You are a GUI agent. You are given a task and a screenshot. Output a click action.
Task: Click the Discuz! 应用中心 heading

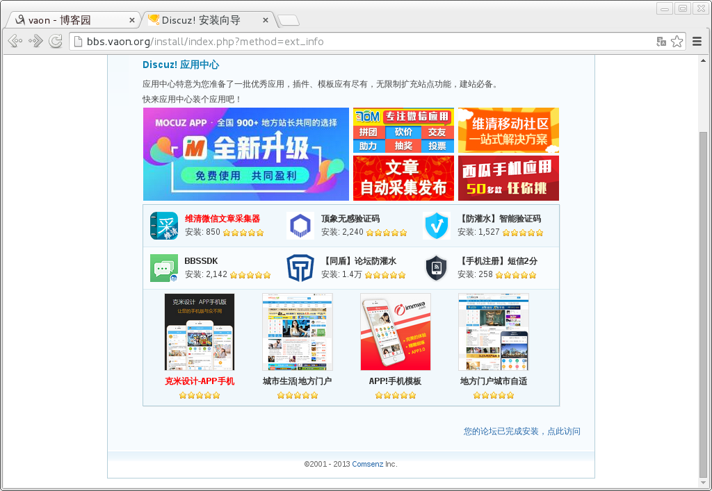click(181, 65)
